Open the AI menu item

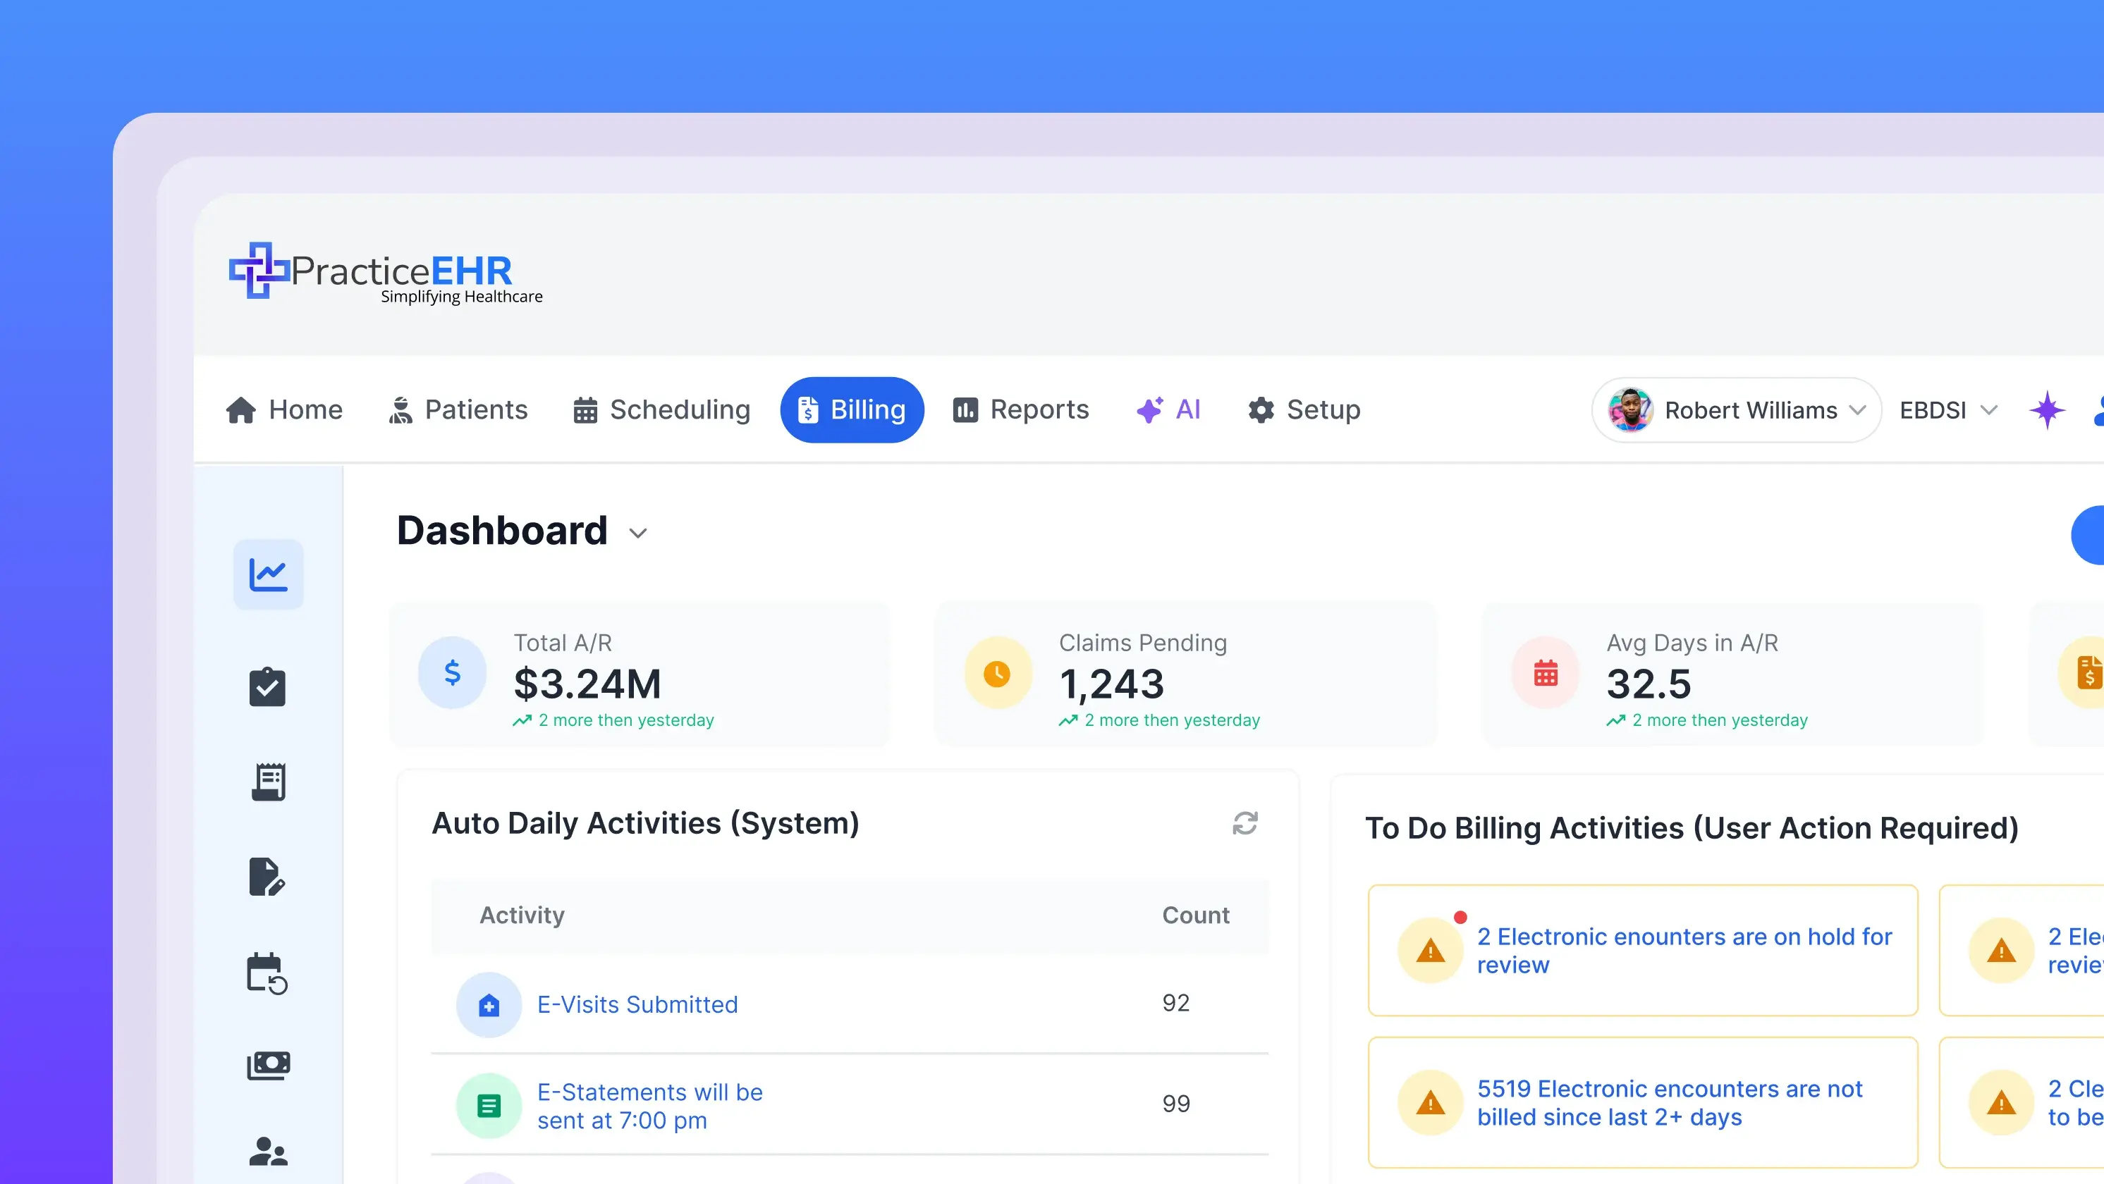click(x=1169, y=410)
